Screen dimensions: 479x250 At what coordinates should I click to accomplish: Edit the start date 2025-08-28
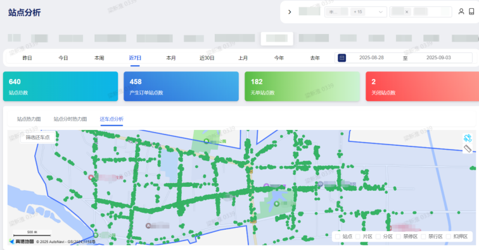pyautogui.click(x=371, y=57)
